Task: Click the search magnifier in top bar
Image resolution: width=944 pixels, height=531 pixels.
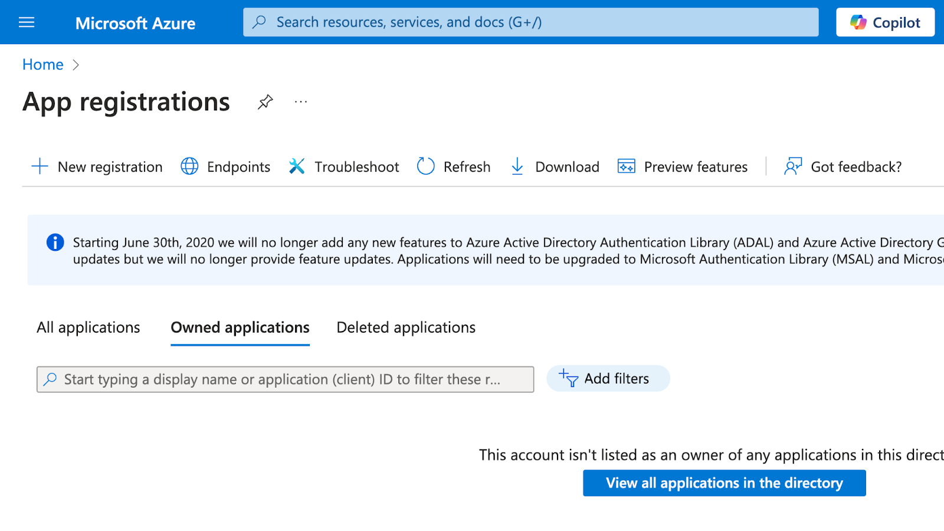Action: (259, 22)
